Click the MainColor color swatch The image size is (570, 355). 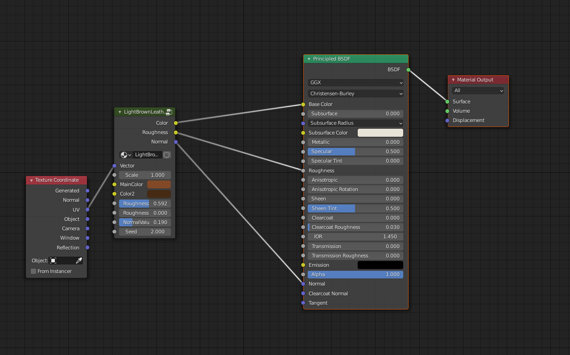coord(159,184)
